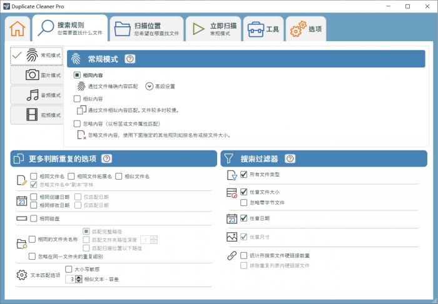The width and height of the screenshot is (438, 304).
Task: Open the 选项 settings tab
Action: [x=305, y=29]
